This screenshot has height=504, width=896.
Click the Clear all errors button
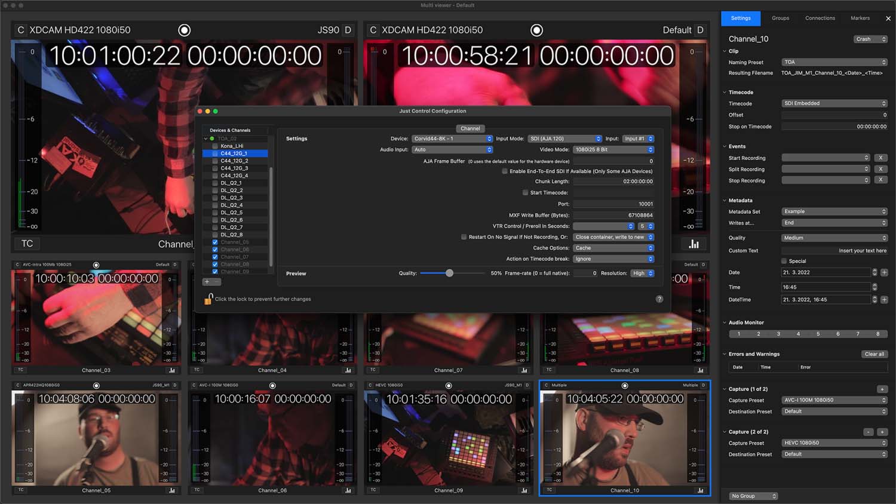(x=874, y=354)
